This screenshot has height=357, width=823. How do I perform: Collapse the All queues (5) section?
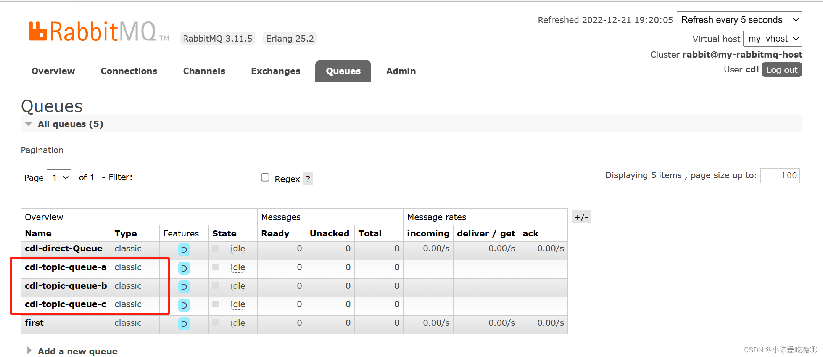click(x=28, y=124)
